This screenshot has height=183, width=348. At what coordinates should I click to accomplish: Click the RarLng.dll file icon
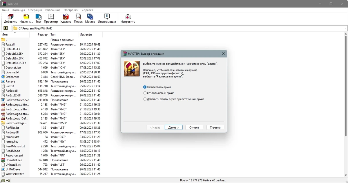pyautogui.click(x=3, y=132)
